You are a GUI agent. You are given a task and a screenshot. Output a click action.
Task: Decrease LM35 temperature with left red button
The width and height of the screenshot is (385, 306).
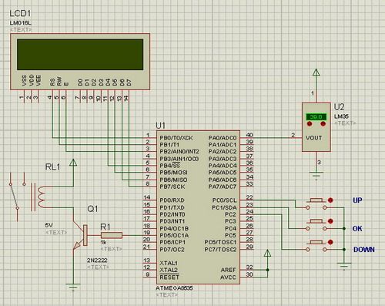[310, 124]
